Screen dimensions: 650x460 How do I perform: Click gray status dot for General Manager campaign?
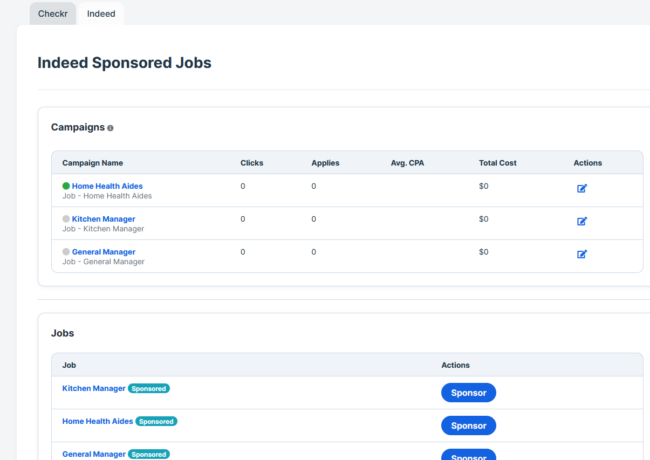[66, 252]
